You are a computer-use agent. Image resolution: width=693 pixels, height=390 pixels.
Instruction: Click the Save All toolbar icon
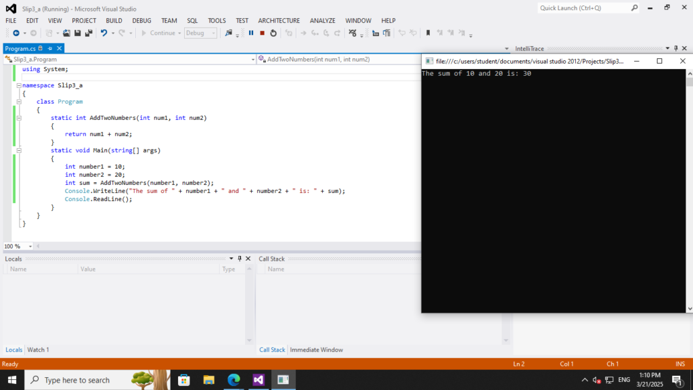[x=89, y=33]
